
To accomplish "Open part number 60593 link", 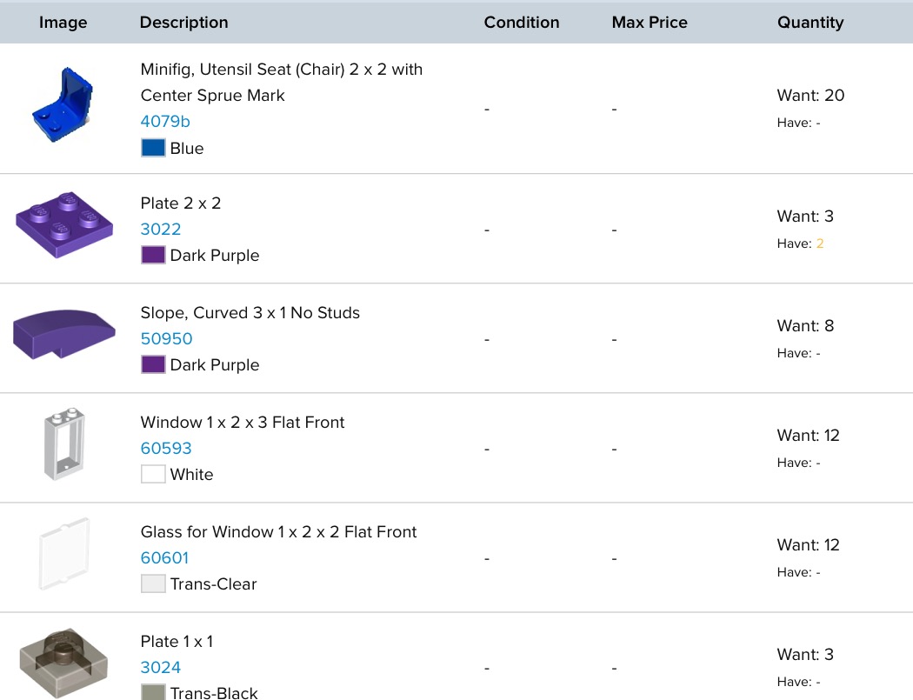I will pos(166,448).
